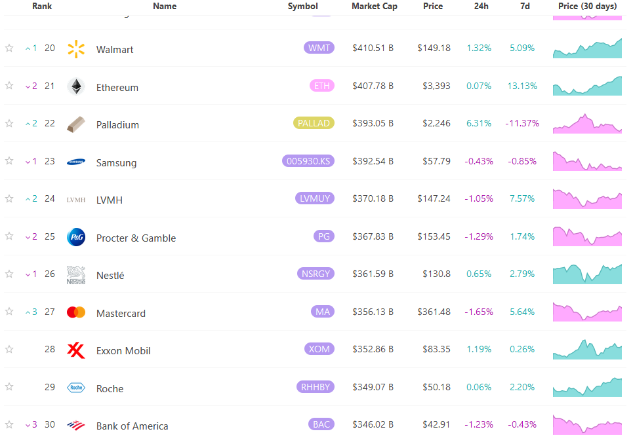Click the PALLAD yellow symbol badge

[314, 123]
